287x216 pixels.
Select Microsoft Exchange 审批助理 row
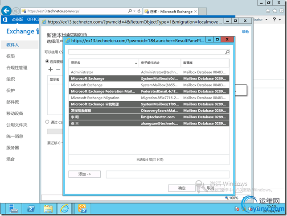pos(149,104)
